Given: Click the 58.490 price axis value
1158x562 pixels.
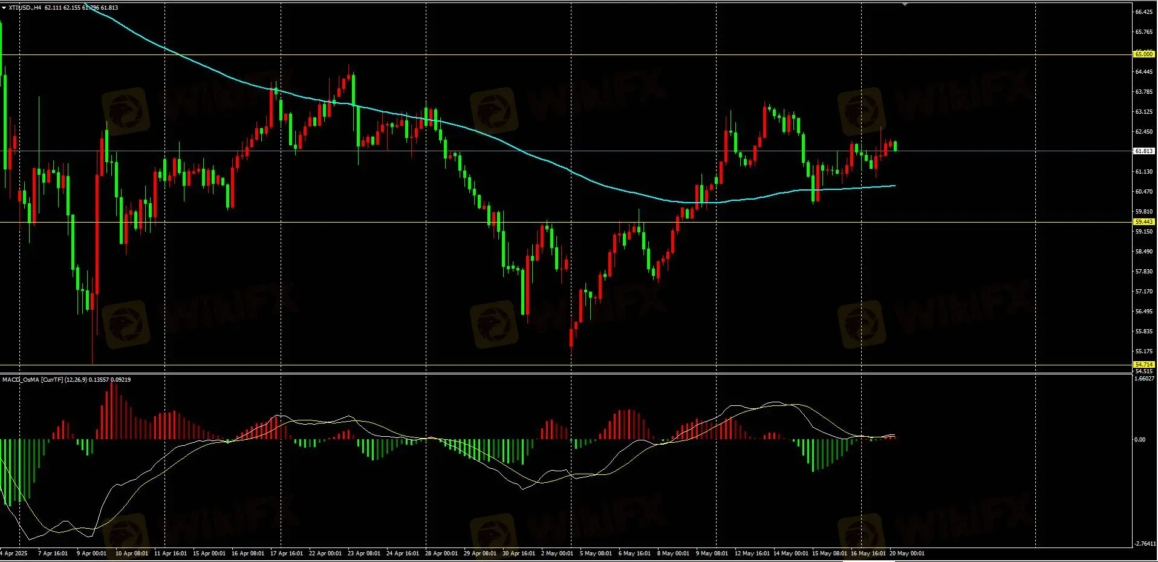Looking at the screenshot, I should click(x=1143, y=252).
